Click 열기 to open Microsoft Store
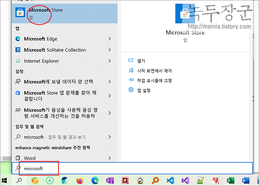The height and width of the screenshot is (186, 259). tap(141, 61)
